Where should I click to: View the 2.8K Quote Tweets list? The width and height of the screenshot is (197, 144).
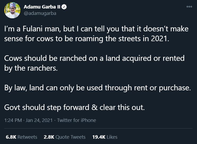pyautogui.click(x=65, y=137)
